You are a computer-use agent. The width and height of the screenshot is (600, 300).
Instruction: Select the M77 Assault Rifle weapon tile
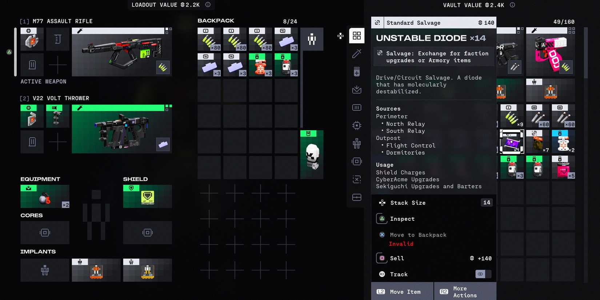pyautogui.click(x=122, y=52)
